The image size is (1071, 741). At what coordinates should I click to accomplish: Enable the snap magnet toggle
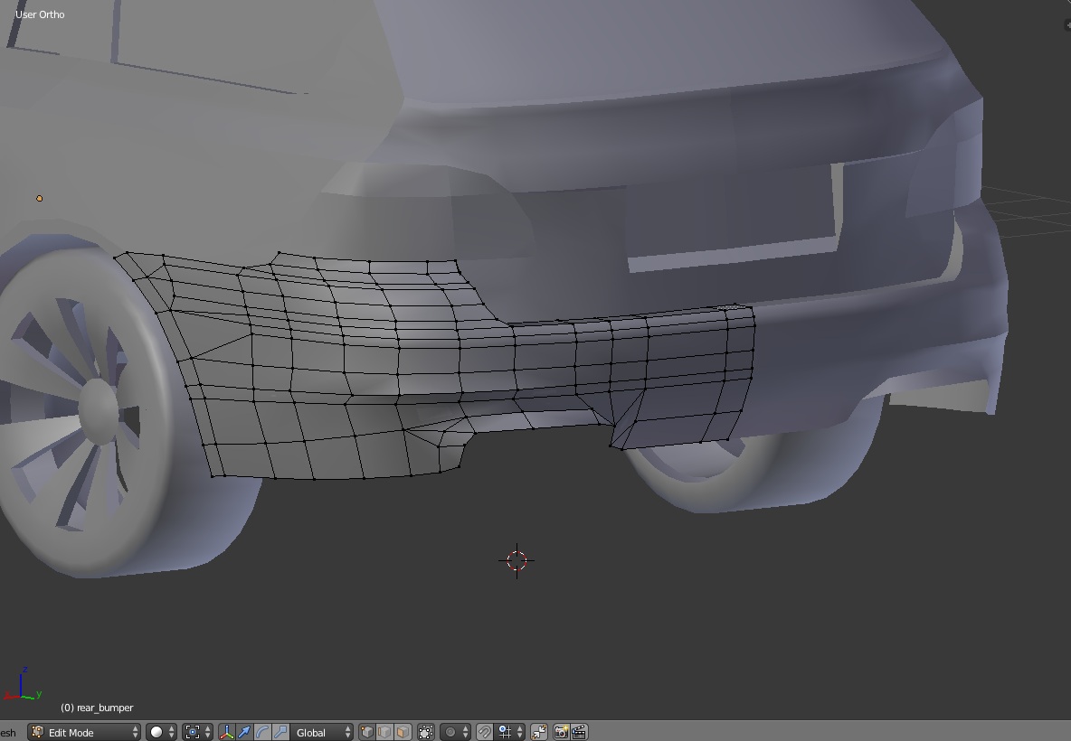(x=485, y=732)
